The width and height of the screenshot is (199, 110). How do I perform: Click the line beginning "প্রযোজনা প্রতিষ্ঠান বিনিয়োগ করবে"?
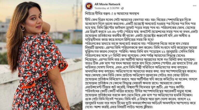tap(141, 79)
